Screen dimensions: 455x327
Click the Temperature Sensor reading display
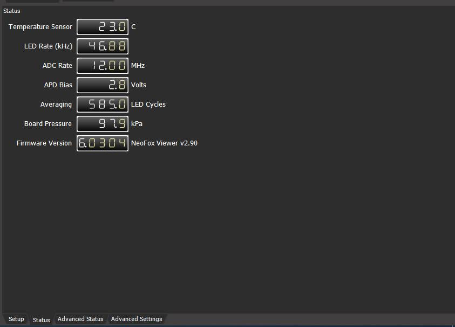pyautogui.click(x=103, y=27)
